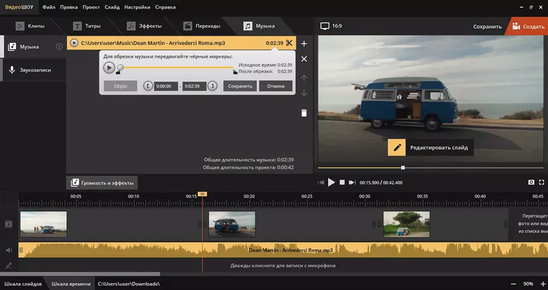548x290 pixels.
Task: Switch to Шкала слайдов view
Action: pos(23,284)
